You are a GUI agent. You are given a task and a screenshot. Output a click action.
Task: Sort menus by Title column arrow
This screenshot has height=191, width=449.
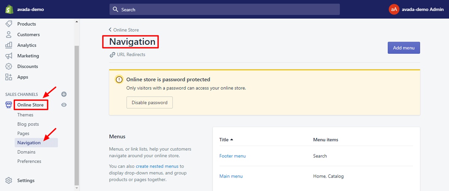pyautogui.click(x=232, y=140)
